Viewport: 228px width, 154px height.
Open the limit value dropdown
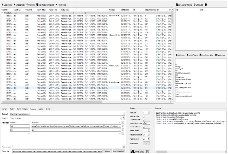pos(120,130)
